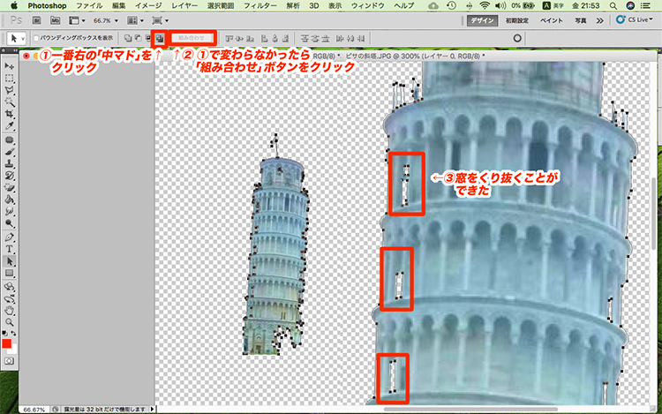Click the 組み合わせ combine button

(192, 38)
